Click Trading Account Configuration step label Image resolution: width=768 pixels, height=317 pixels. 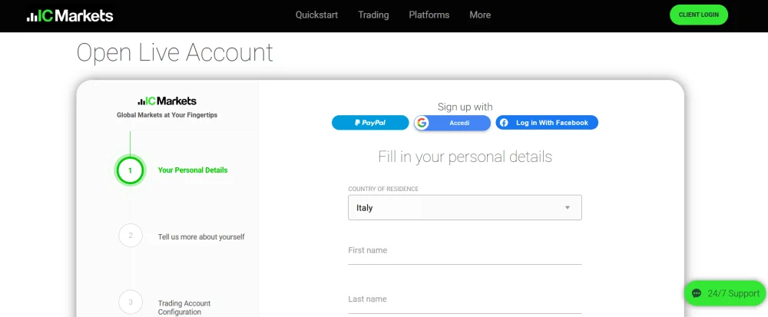(184, 308)
